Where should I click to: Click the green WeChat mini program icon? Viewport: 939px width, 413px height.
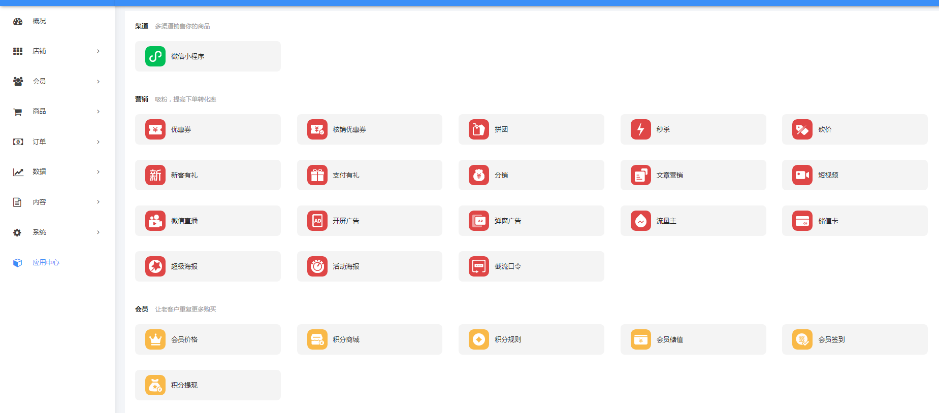click(155, 56)
